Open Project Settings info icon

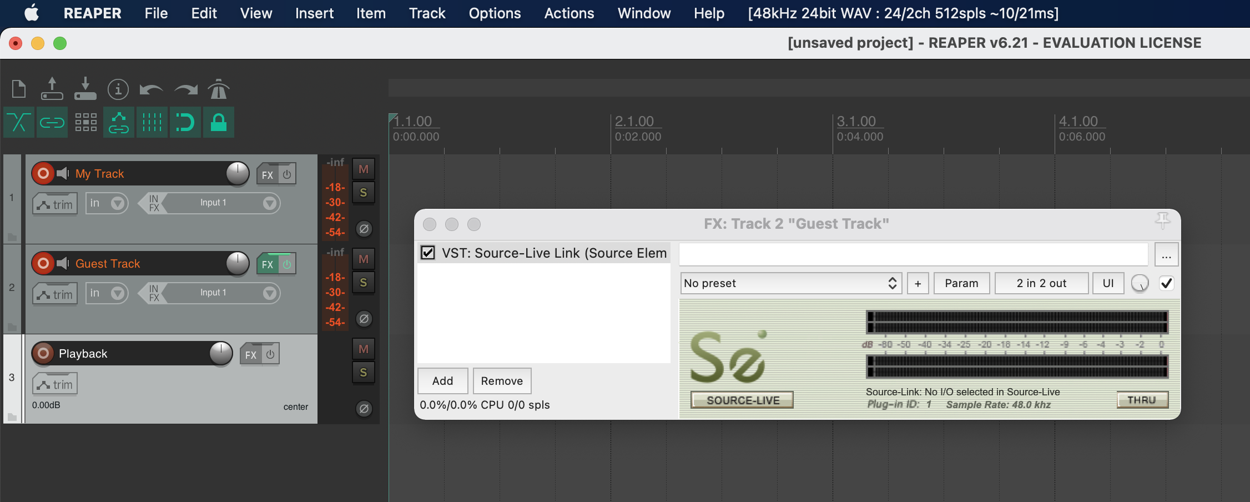[118, 89]
